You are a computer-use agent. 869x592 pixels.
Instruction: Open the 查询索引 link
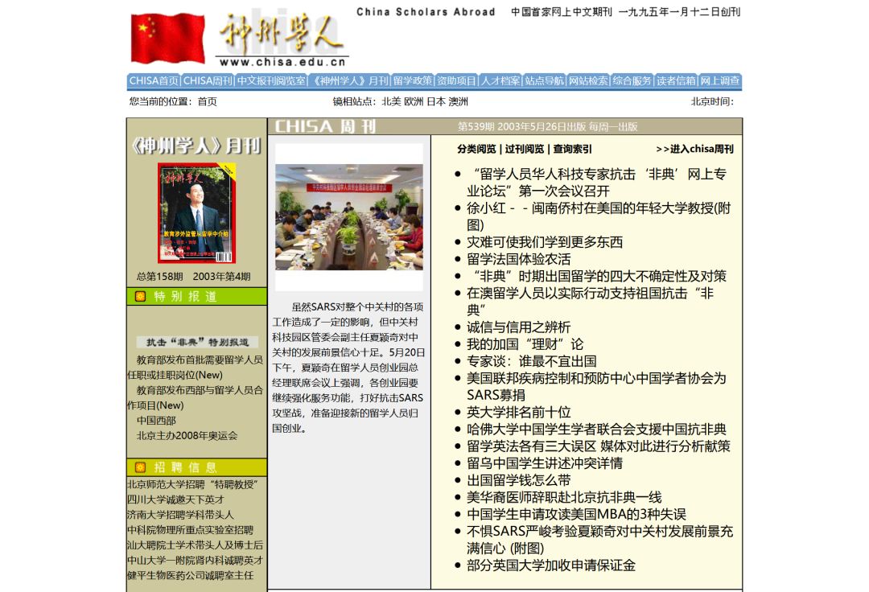[x=572, y=149]
